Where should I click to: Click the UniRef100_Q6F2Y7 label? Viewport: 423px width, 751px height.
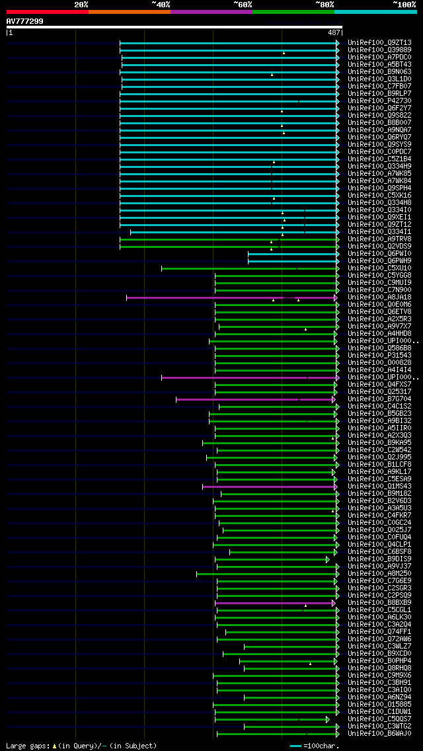pos(380,108)
